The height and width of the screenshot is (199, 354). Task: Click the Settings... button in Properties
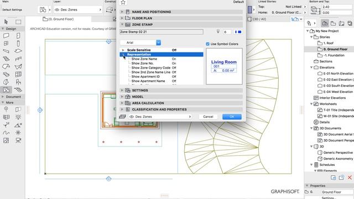pos(329,198)
